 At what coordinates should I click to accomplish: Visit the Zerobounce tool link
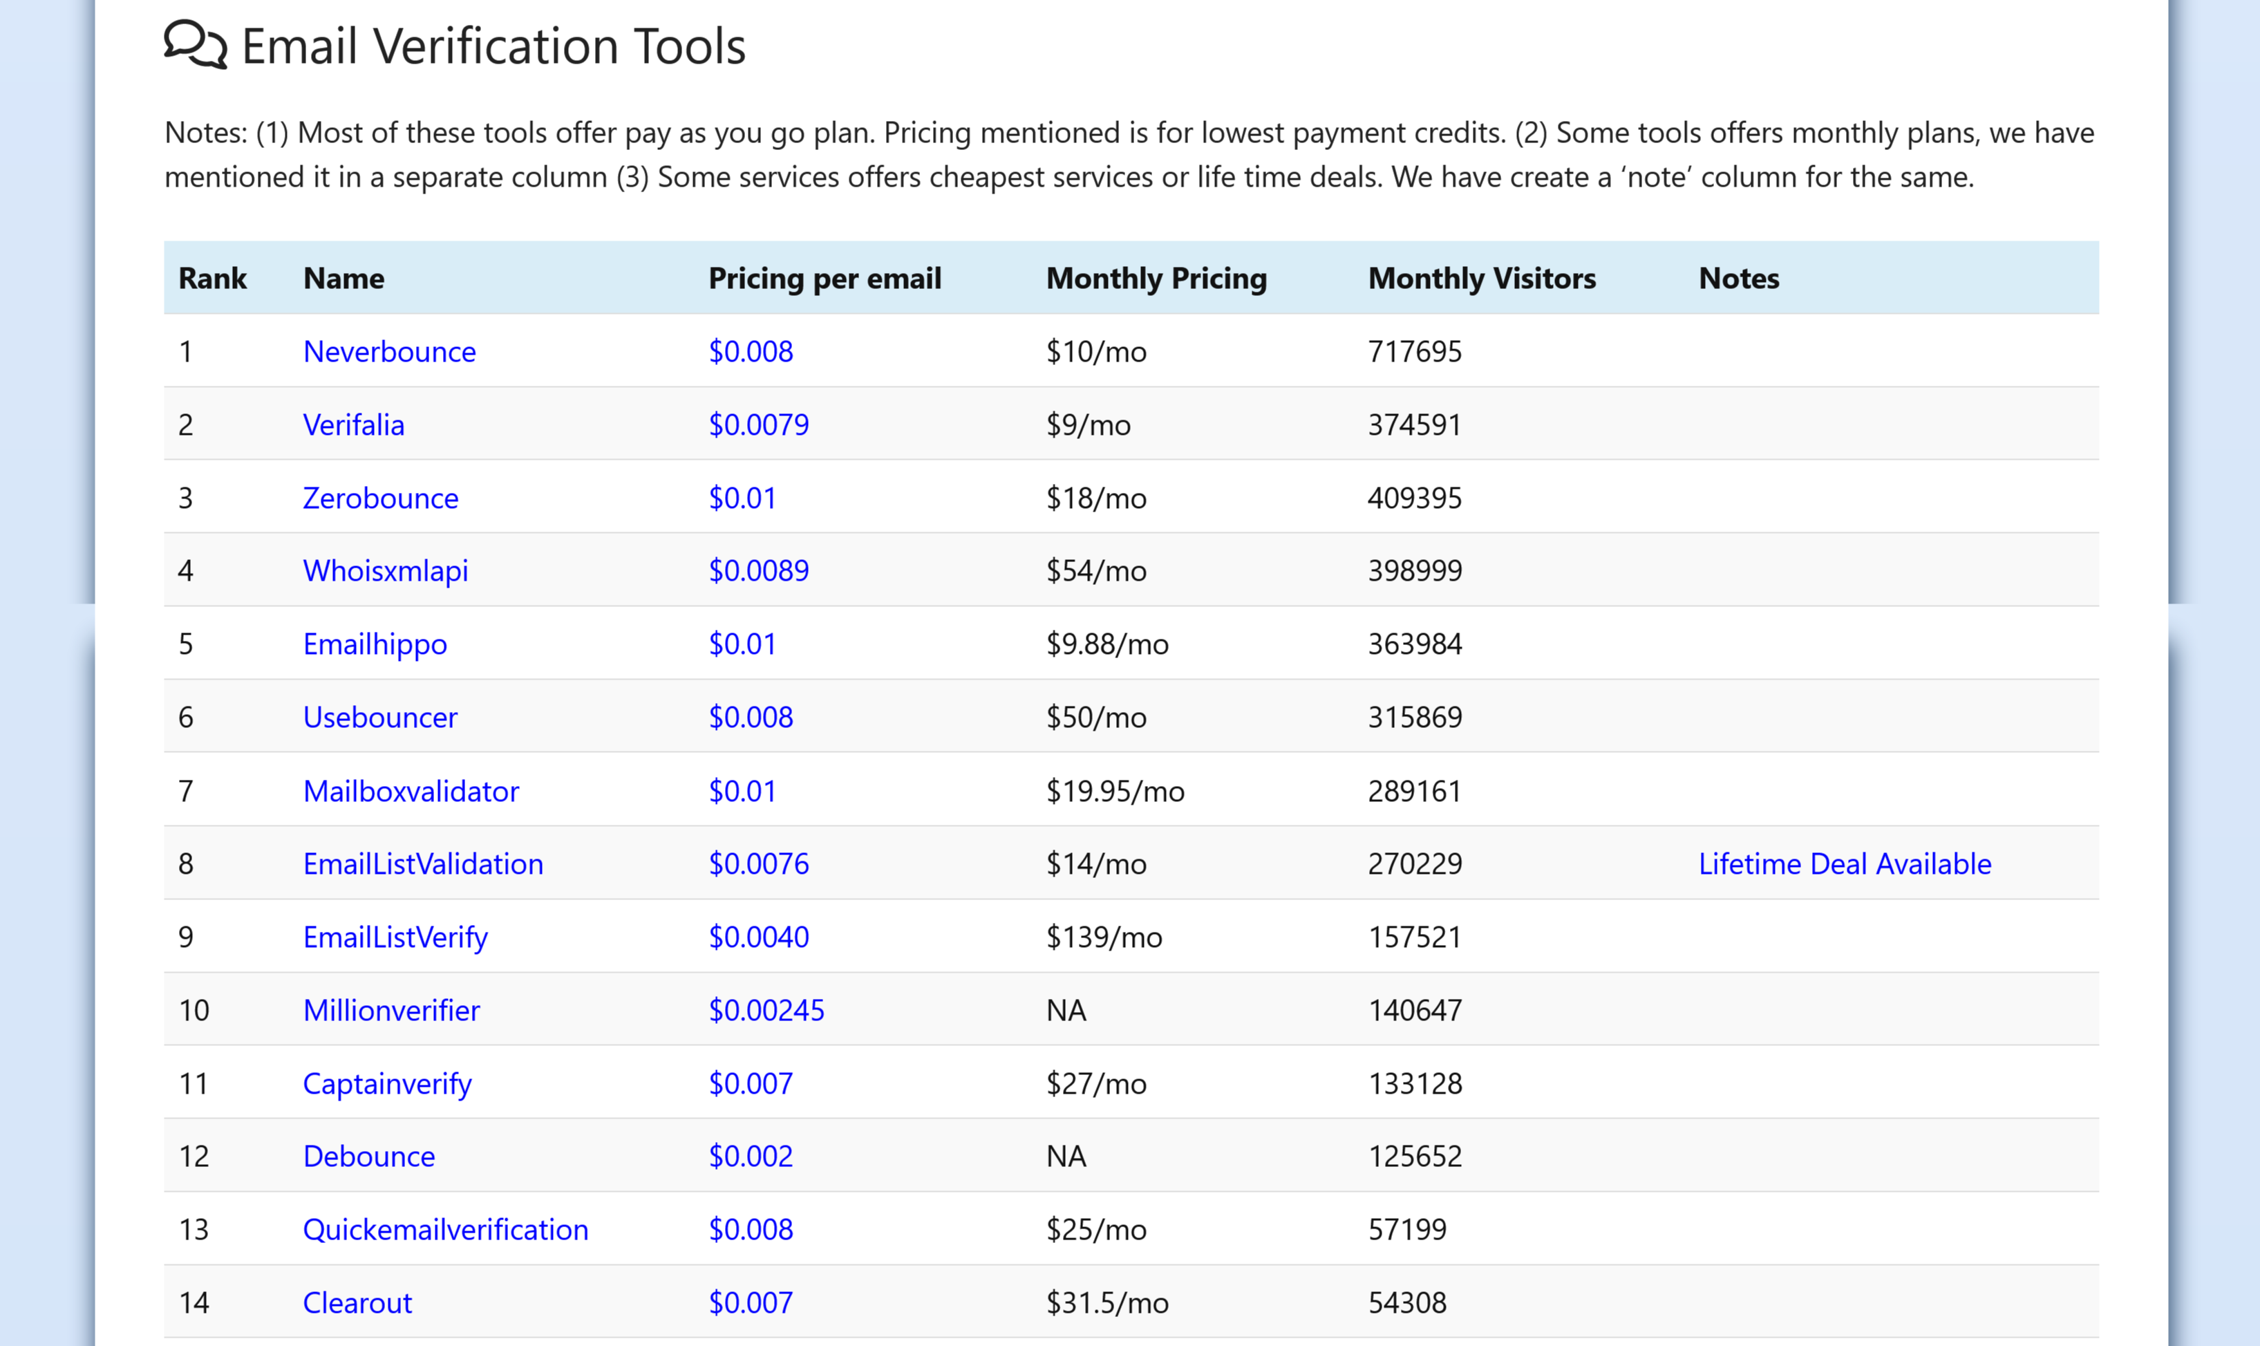[x=381, y=498]
